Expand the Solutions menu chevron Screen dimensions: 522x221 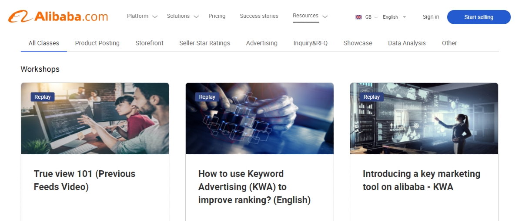[x=196, y=17]
